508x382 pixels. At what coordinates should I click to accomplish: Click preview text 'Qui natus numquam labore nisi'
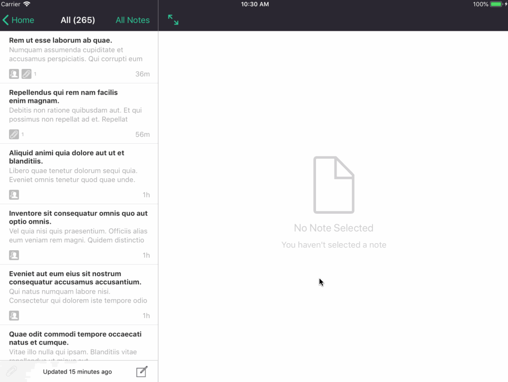(x=59, y=292)
